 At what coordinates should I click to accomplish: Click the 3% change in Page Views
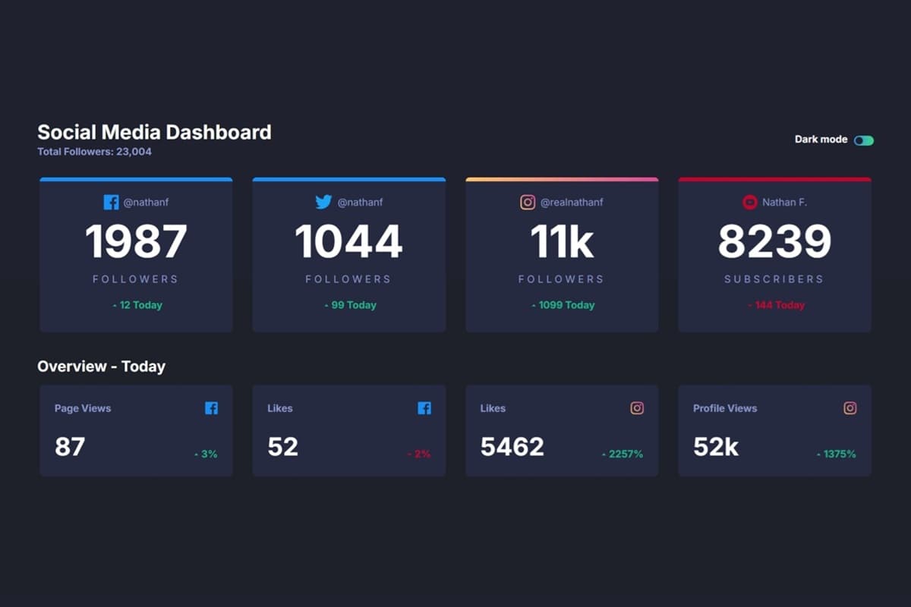click(206, 454)
